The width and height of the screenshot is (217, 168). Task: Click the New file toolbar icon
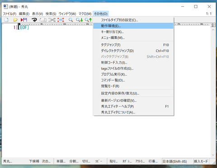tap(6, 20)
